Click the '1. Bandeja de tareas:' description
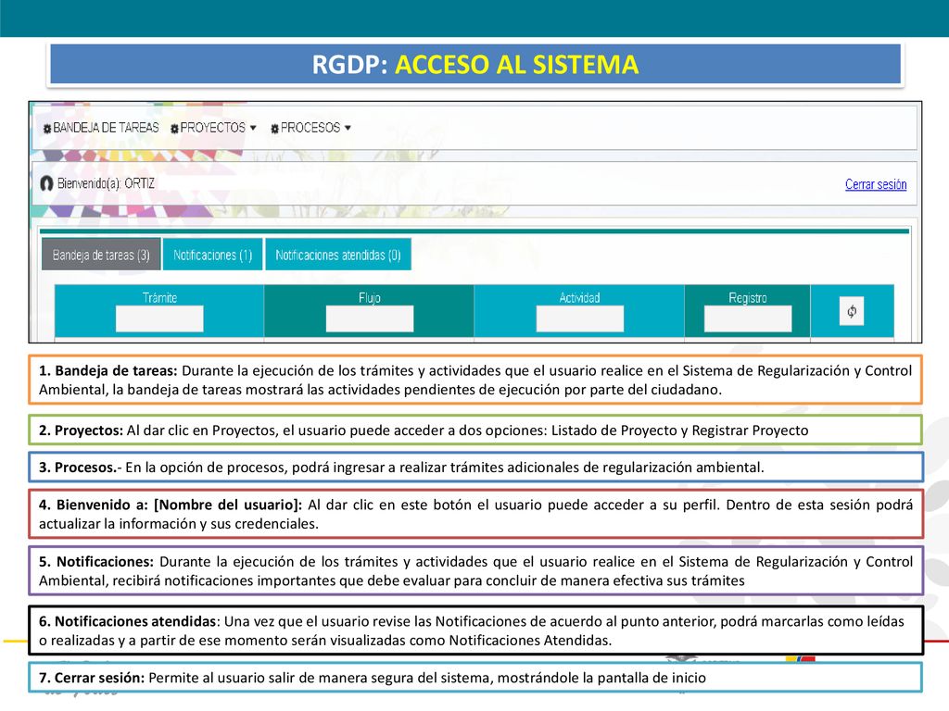 (x=475, y=380)
